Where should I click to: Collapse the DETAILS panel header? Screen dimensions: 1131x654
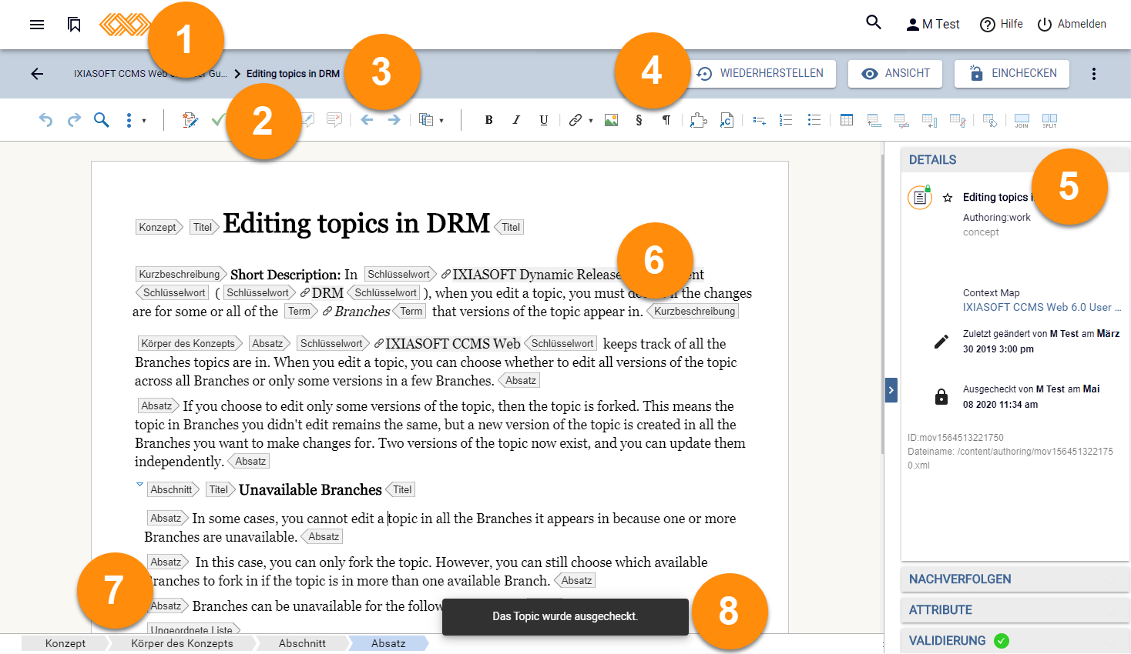pyautogui.click(x=1015, y=160)
